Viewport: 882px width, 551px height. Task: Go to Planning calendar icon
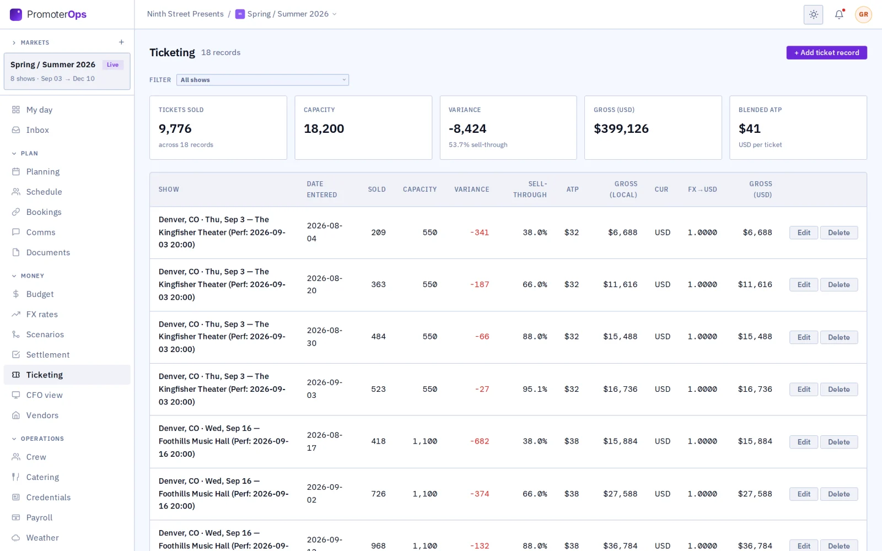pyautogui.click(x=16, y=172)
